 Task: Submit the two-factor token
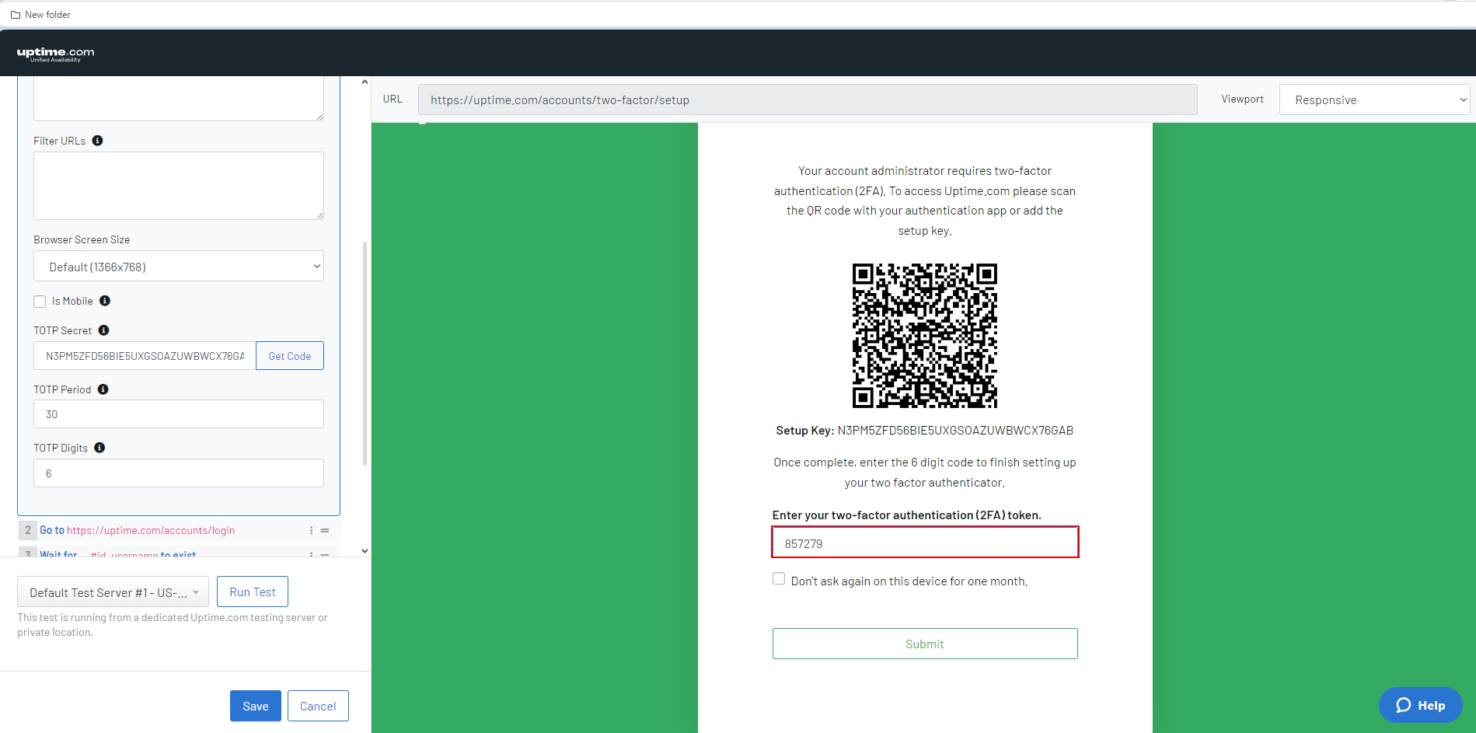925,644
